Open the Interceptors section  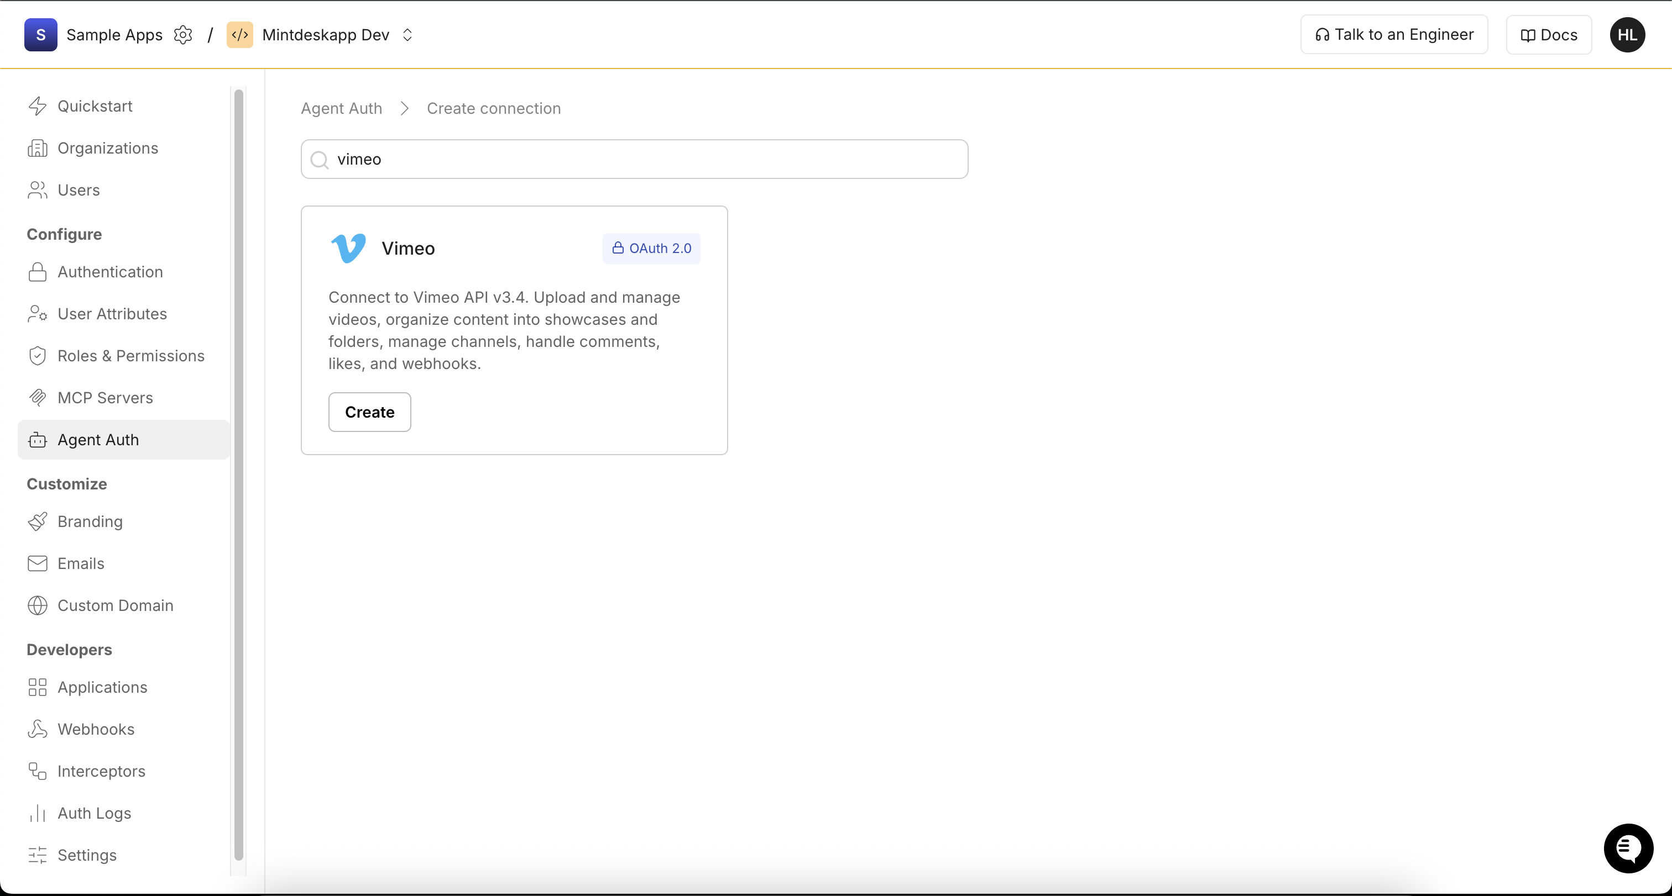click(x=101, y=771)
